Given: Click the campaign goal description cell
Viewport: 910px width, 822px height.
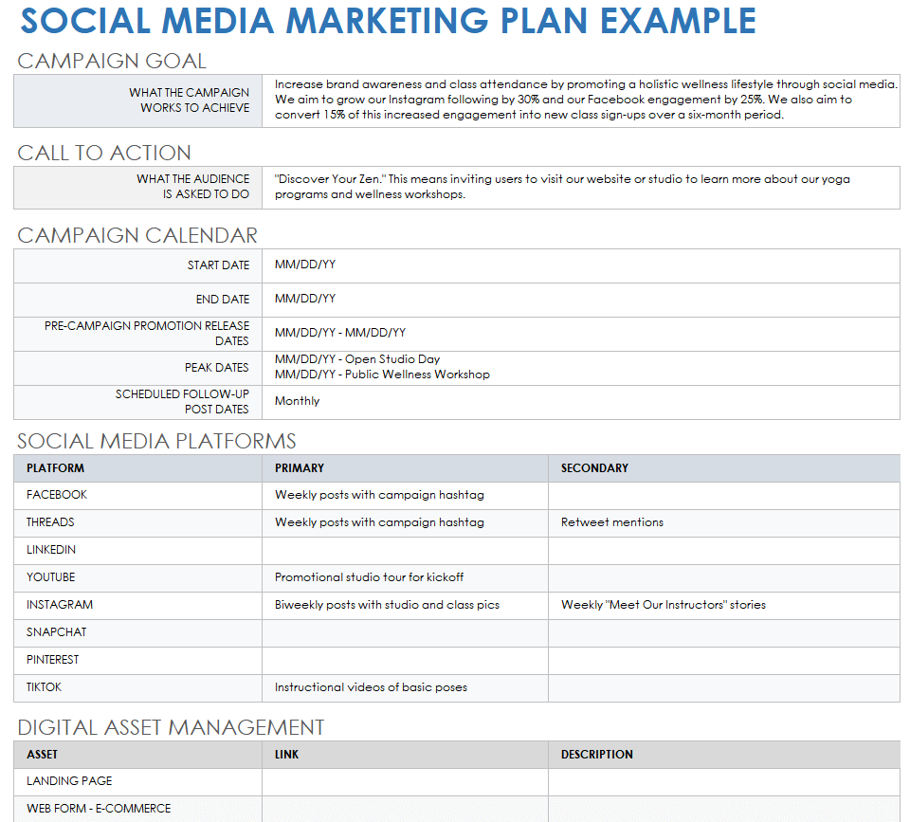Looking at the screenshot, I should 580,100.
